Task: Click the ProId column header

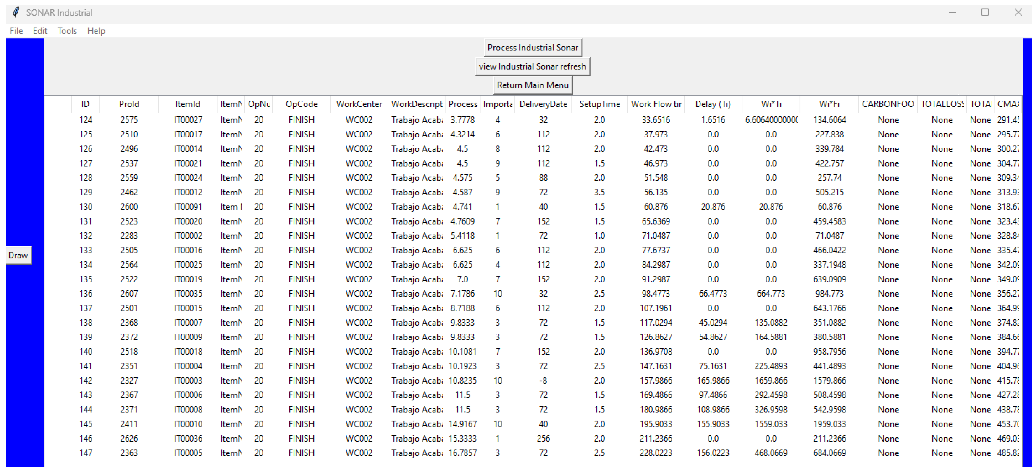Action: coord(129,104)
